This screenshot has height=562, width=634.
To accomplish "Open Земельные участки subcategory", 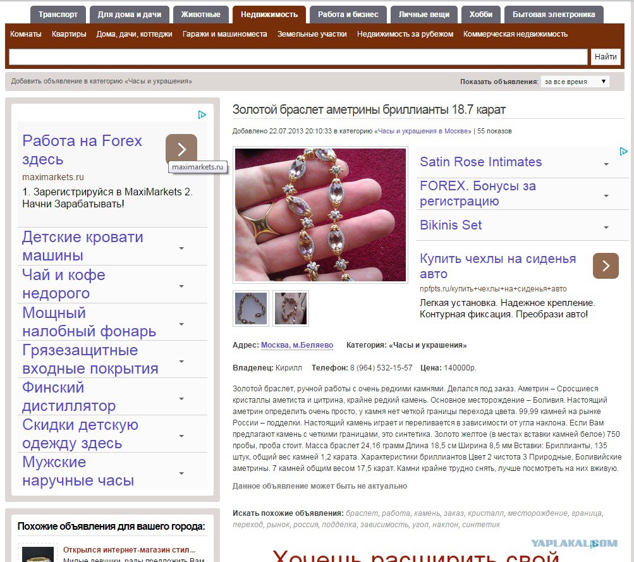I will coord(312,34).
